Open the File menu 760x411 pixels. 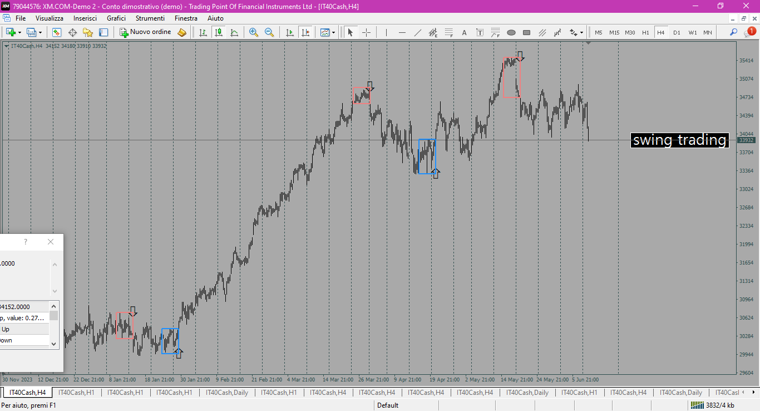pos(21,18)
